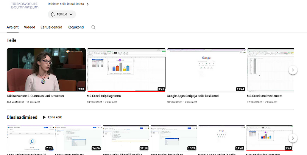Switch to the Esitusloendid tab
This screenshot has width=307, height=155.
pos(51,28)
